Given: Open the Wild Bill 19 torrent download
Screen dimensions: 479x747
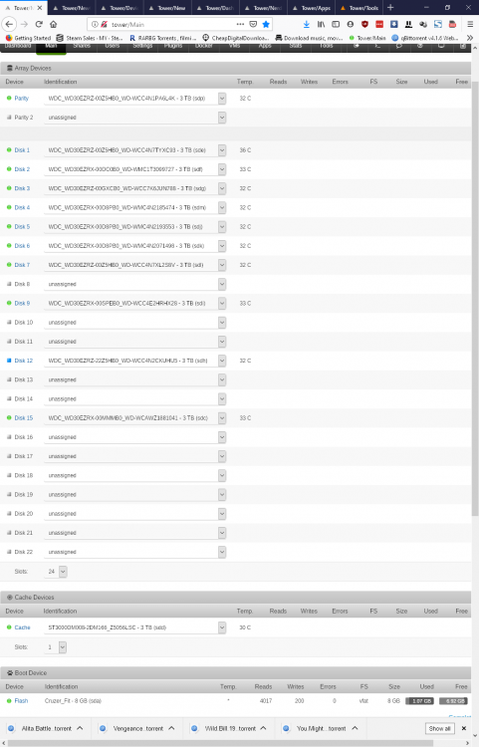Looking at the screenshot, I should pos(225,728).
